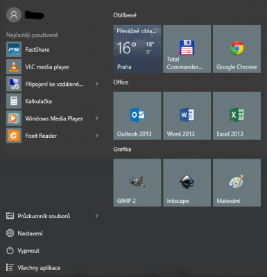
Task: Expand Průzkumník souborů arrow
Action: pos(96,216)
